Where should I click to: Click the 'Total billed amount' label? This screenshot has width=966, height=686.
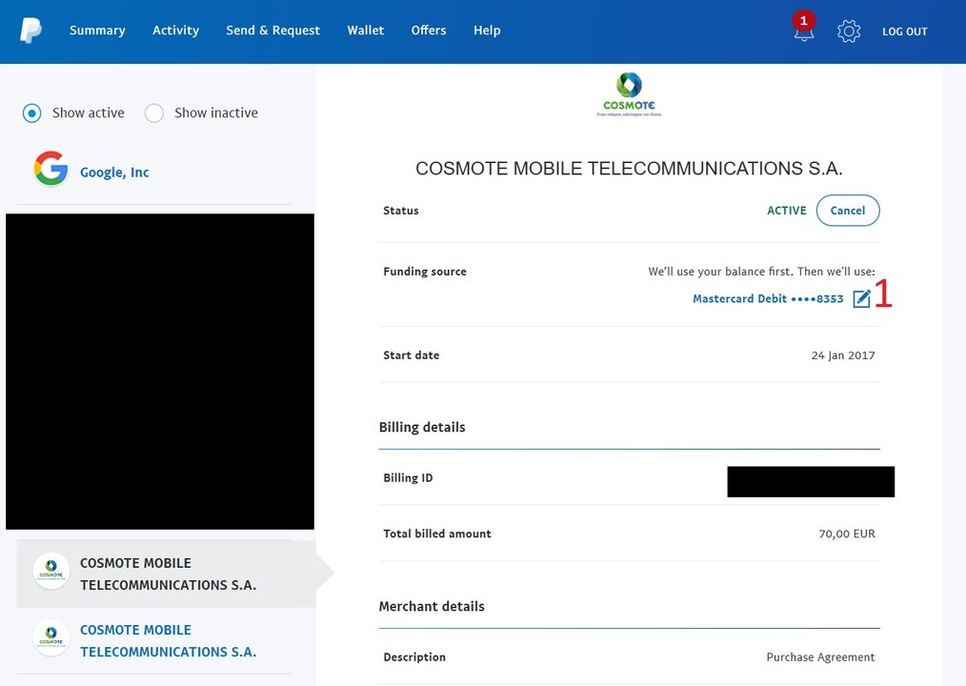(x=436, y=534)
